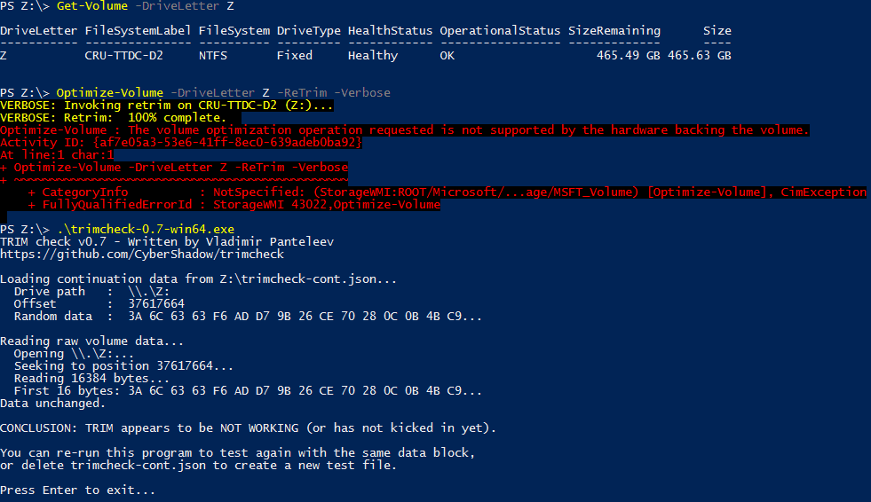Click the CONCLUSION TRIM not working line
The image size is (871, 502).
coord(248,428)
